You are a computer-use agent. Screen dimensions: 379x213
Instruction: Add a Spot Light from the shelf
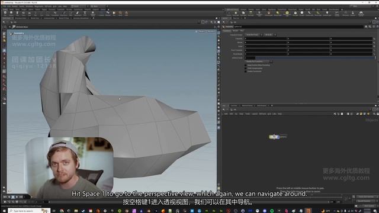[243, 13]
